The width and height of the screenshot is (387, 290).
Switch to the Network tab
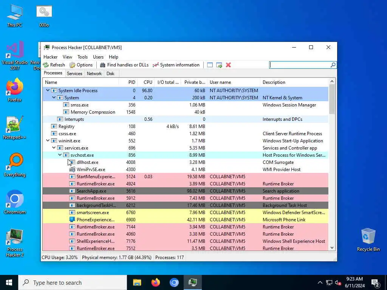pos(94,74)
